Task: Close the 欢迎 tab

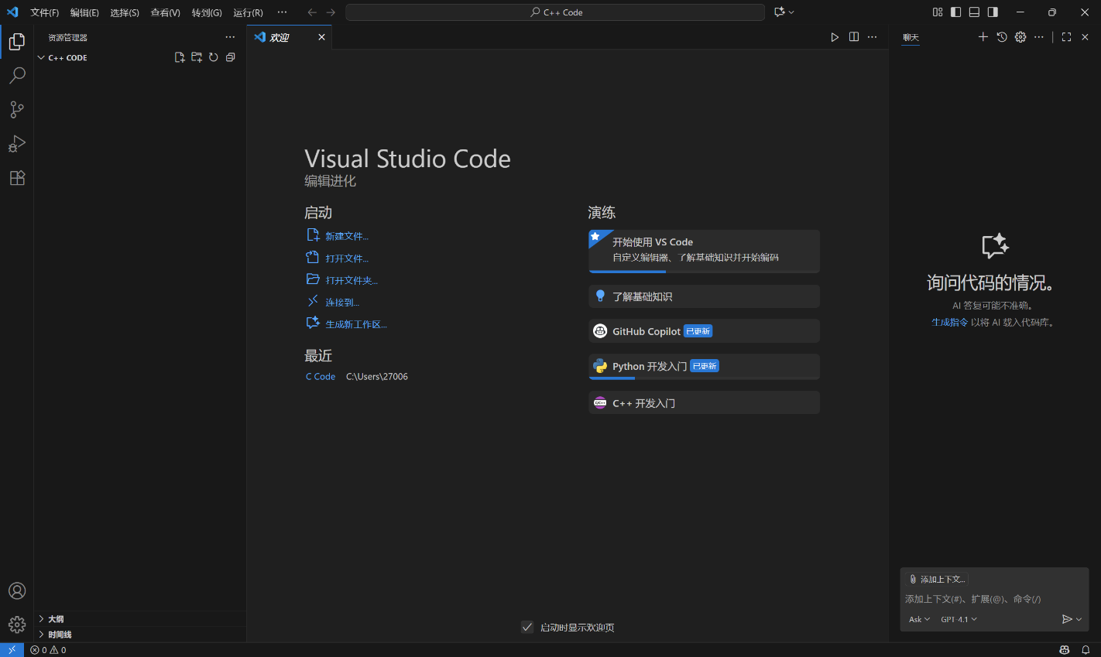Action: coord(321,37)
